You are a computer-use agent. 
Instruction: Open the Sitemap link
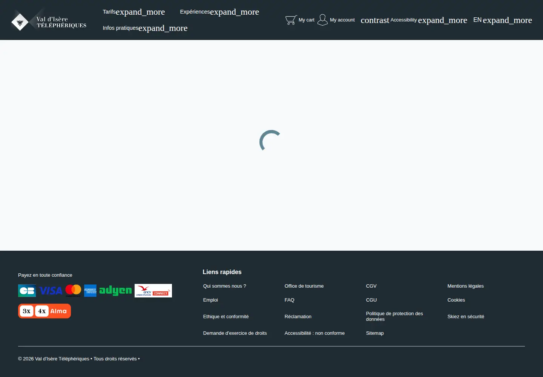point(375,333)
